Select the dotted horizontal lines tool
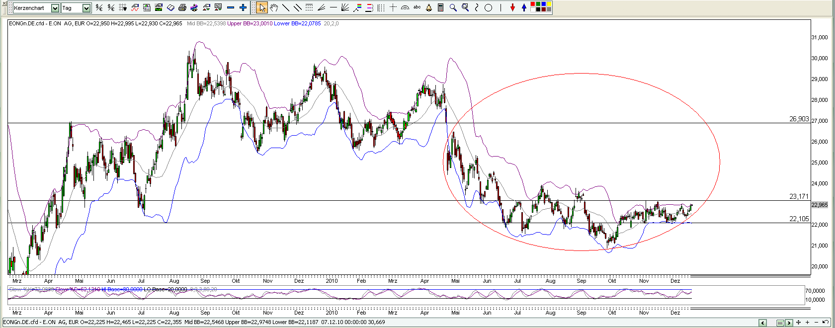The image size is (835, 328). coord(309,7)
